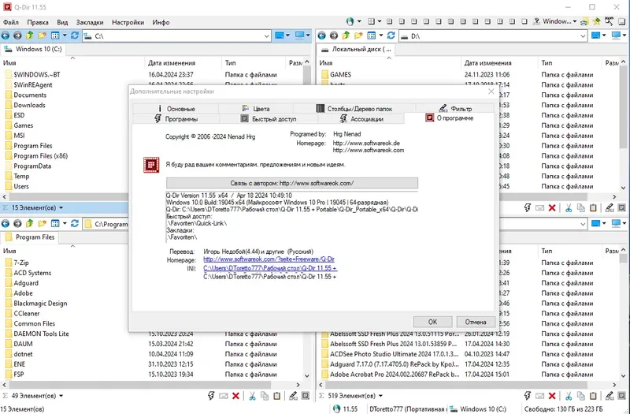Open the Инфо menu
Image resolution: width=630 pixels, height=414 pixels.
tap(161, 22)
